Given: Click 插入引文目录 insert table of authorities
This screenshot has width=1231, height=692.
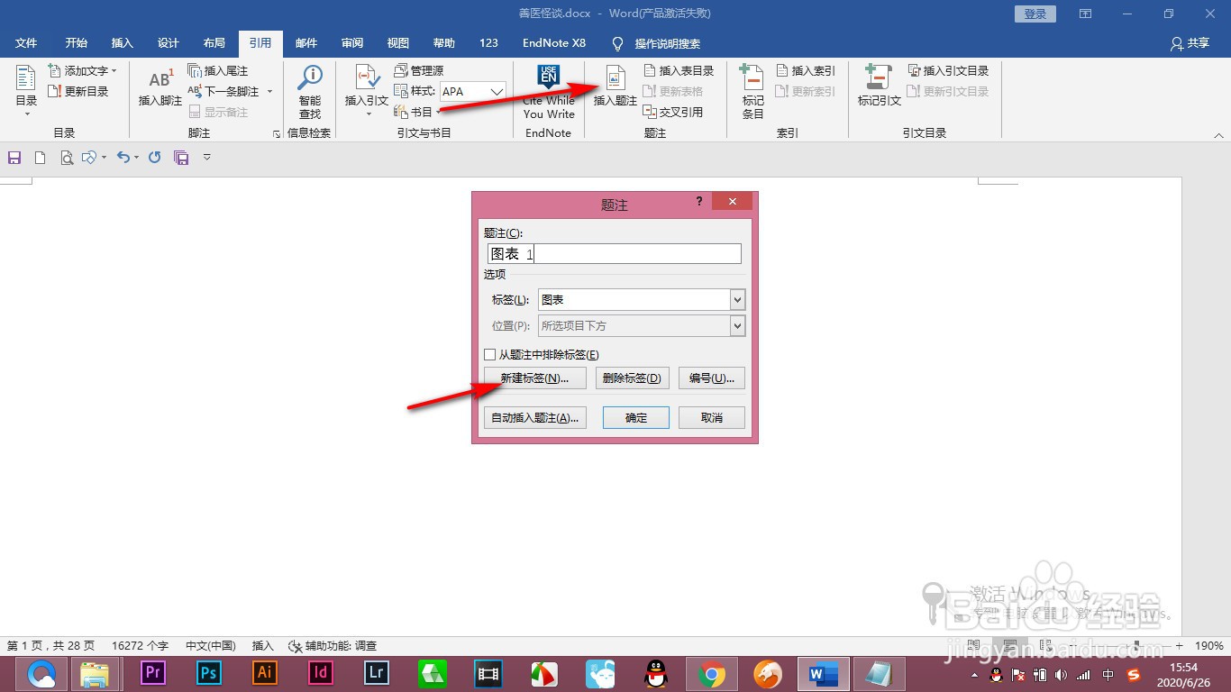Looking at the screenshot, I should (x=948, y=70).
